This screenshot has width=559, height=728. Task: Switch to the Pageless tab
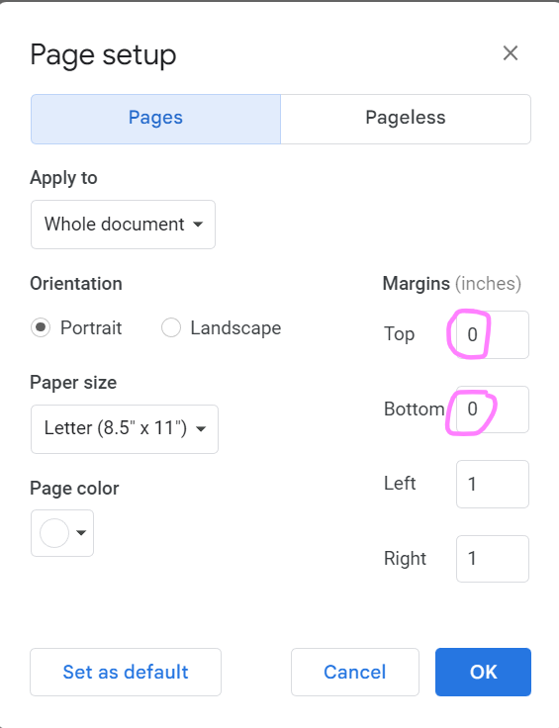(406, 119)
